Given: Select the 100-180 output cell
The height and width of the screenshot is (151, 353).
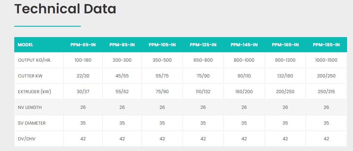Looking at the screenshot, I should click(x=83, y=60).
